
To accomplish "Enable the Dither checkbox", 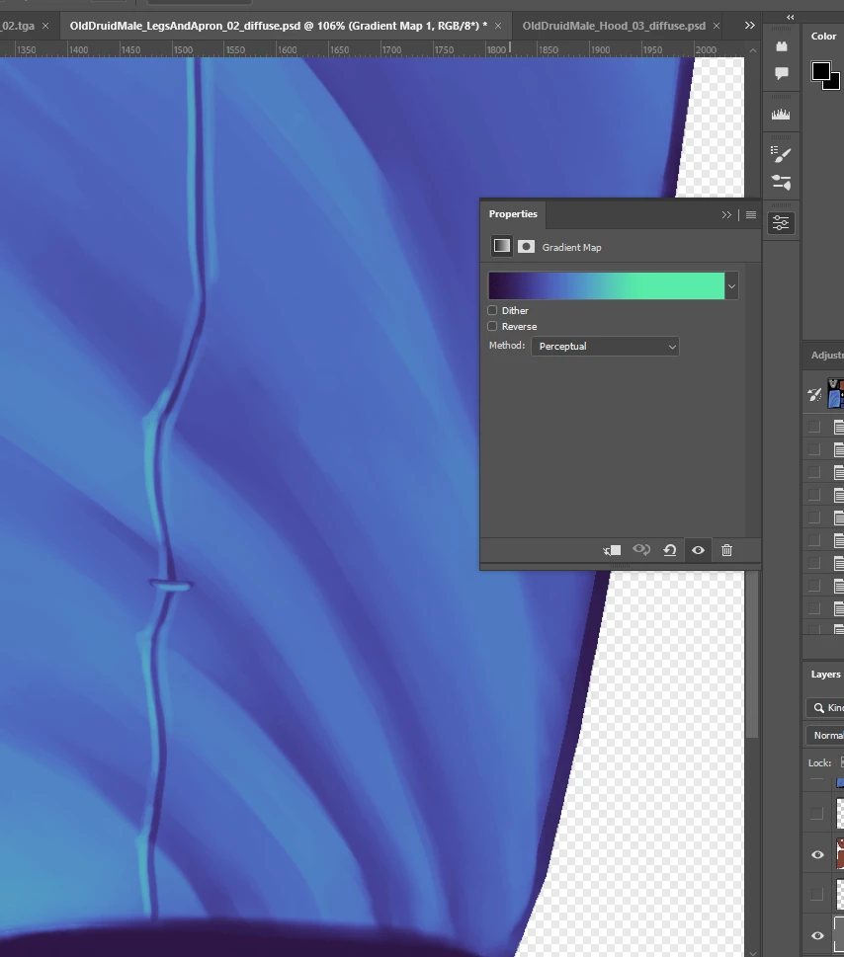I will coord(493,310).
